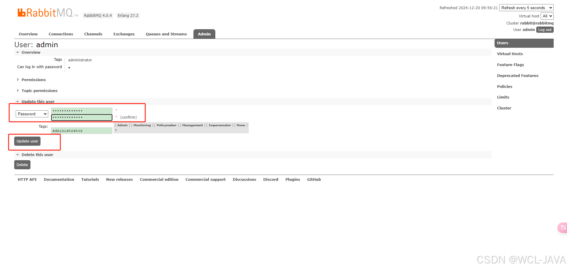Add the Admin tag shortcut
567x269 pixels.
[122, 125]
